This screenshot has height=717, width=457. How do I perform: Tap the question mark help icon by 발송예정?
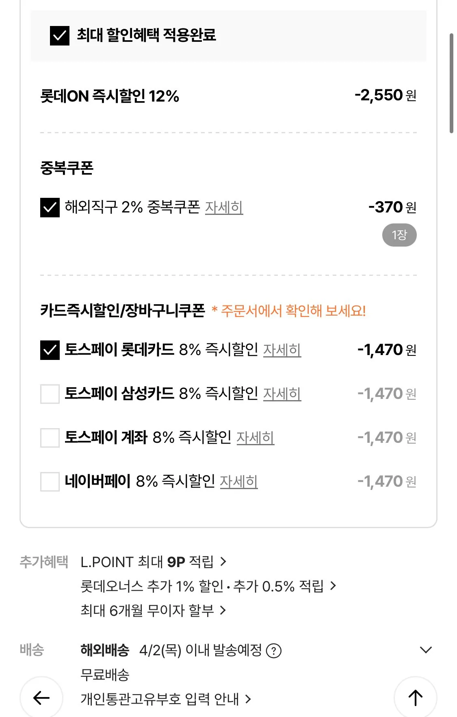(274, 651)
